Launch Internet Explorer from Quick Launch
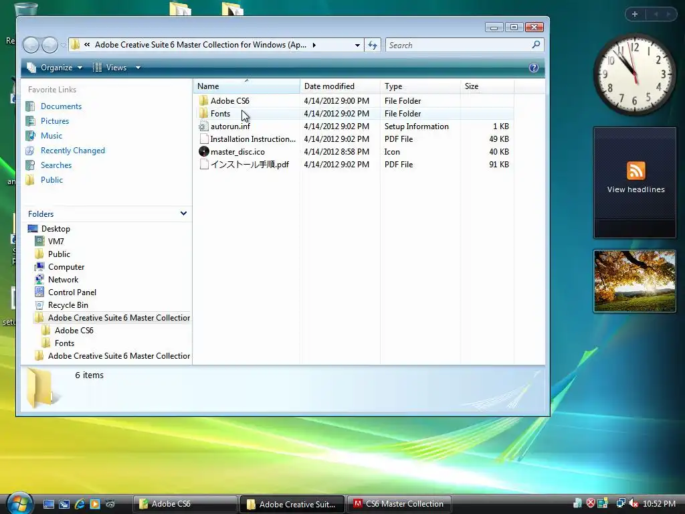The width and height of the screenshot is (685, 514). point(80,504)
